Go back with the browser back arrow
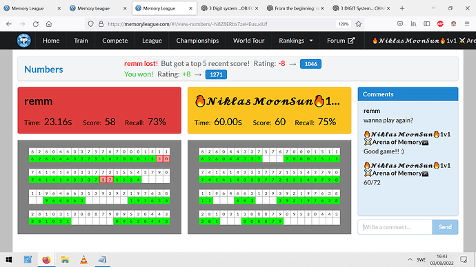The image size is (476, 267). 9,24
